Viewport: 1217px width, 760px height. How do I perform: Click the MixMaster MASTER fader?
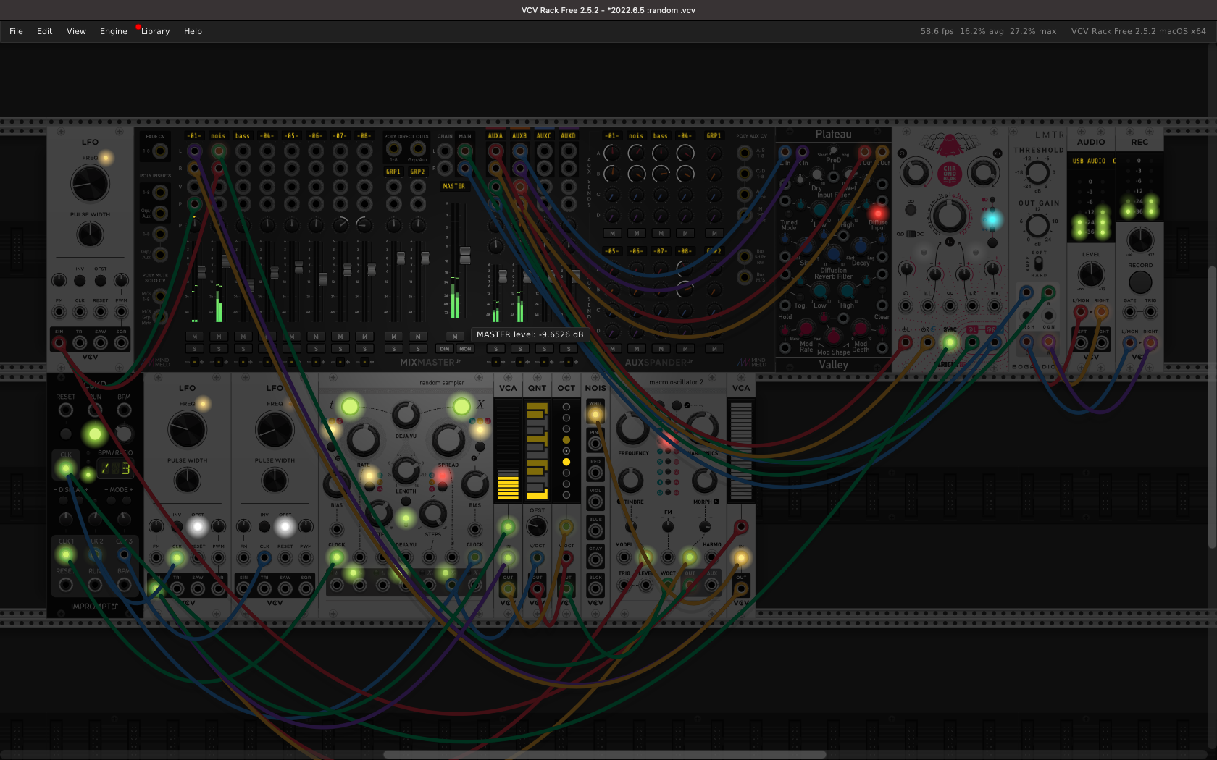point(465,255)
